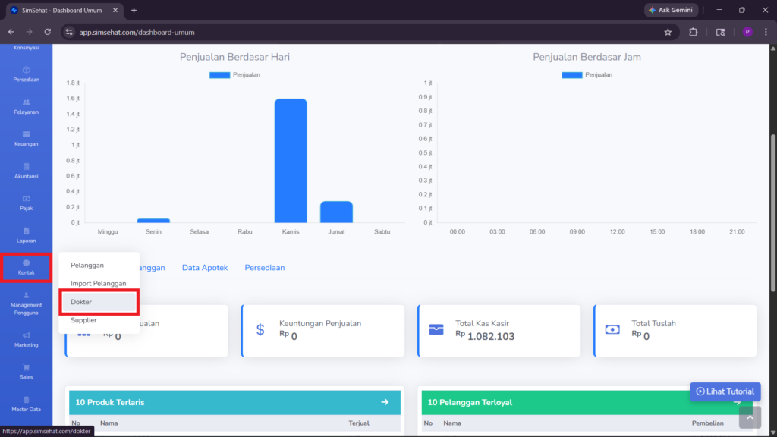This screenshot has width=777, height=437.
Task: Toggle Penjualan legend in Berdasar Jam chart
Action: tap(587, 75)
